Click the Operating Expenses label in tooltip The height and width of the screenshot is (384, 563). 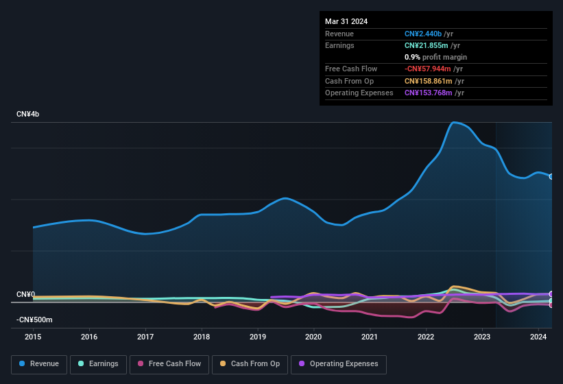(359, 93)
